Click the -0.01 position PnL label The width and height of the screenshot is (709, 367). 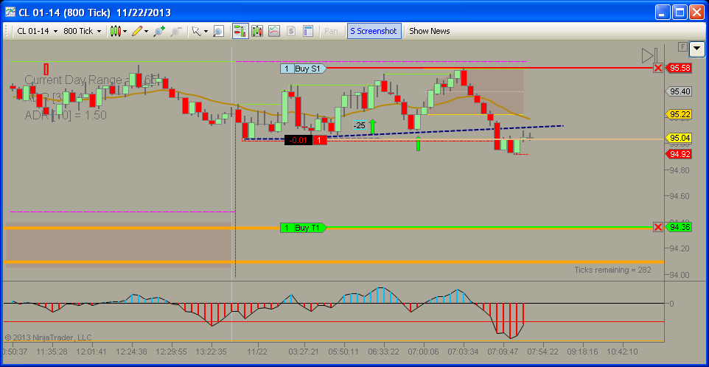click(298, 140)
